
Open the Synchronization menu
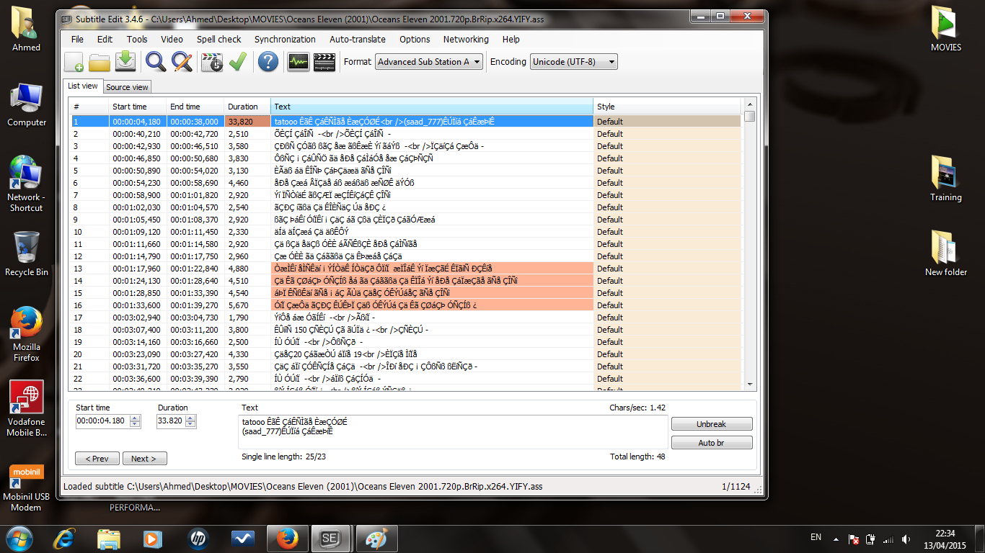click(285, 40)
